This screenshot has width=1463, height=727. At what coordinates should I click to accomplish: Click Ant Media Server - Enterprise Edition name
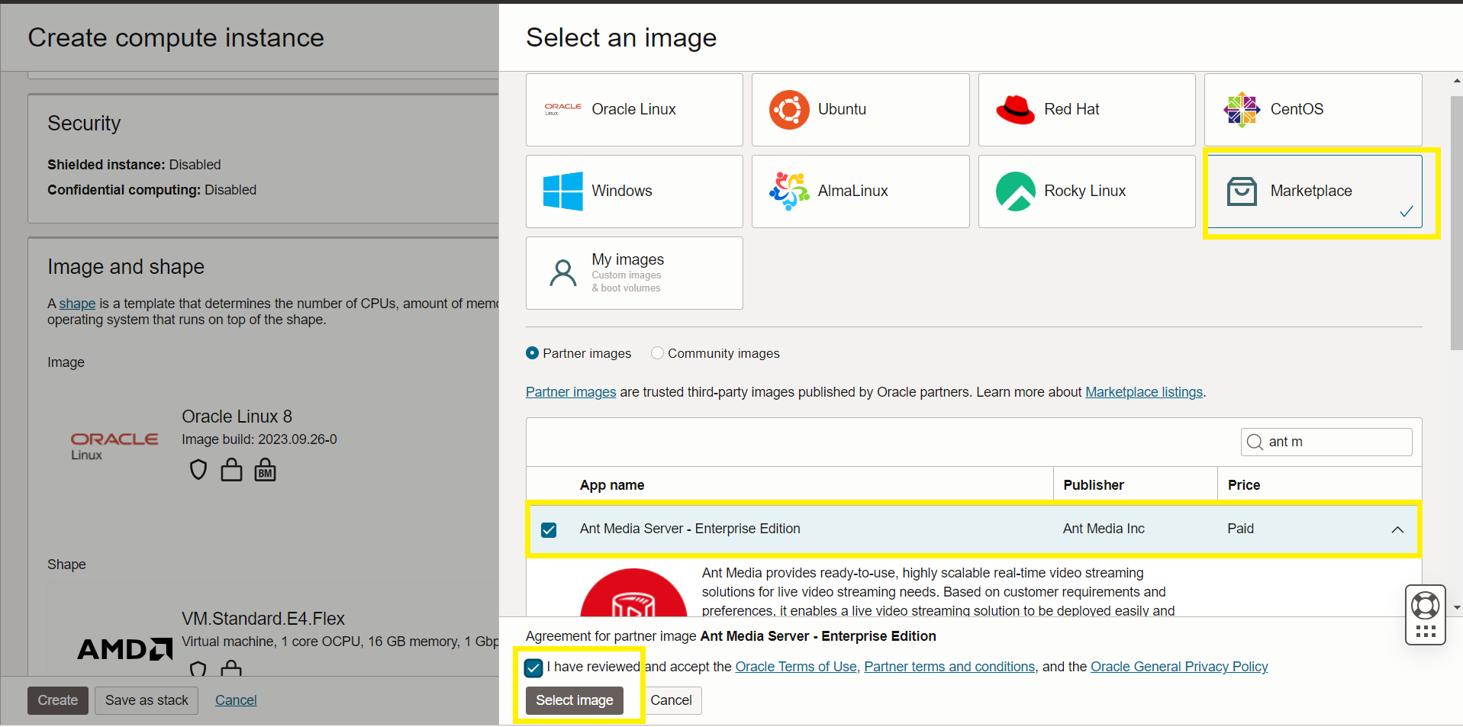(690, 529)
